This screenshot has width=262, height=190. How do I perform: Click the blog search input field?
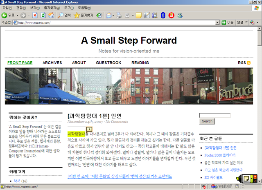(215, 115)
